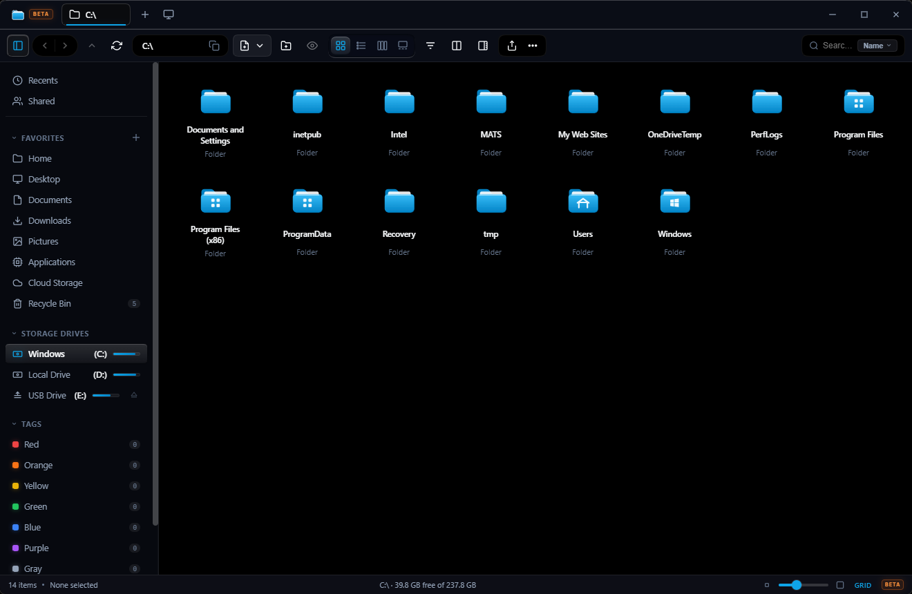912x594 pixels.
Task: Copy path using address bar icon
Action: tap(214, 46)
